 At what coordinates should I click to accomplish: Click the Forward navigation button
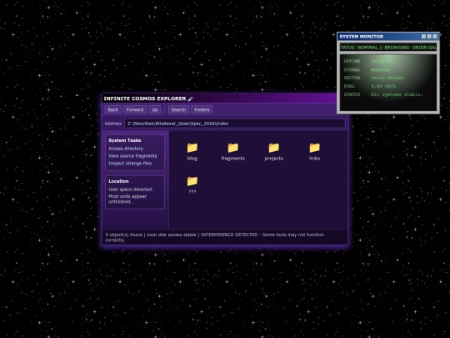135,109
